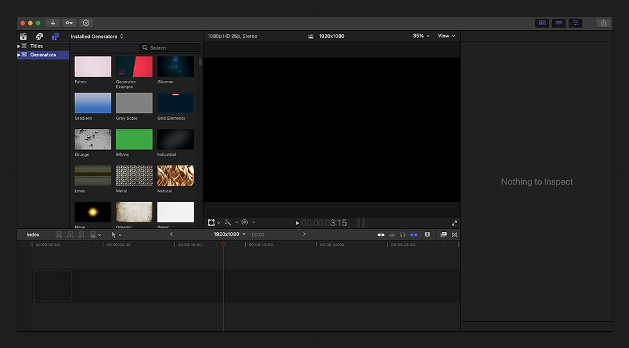Viewport: 629px width, 348px height.
Task: Go back in timeline history
Action: click(171, 235)
